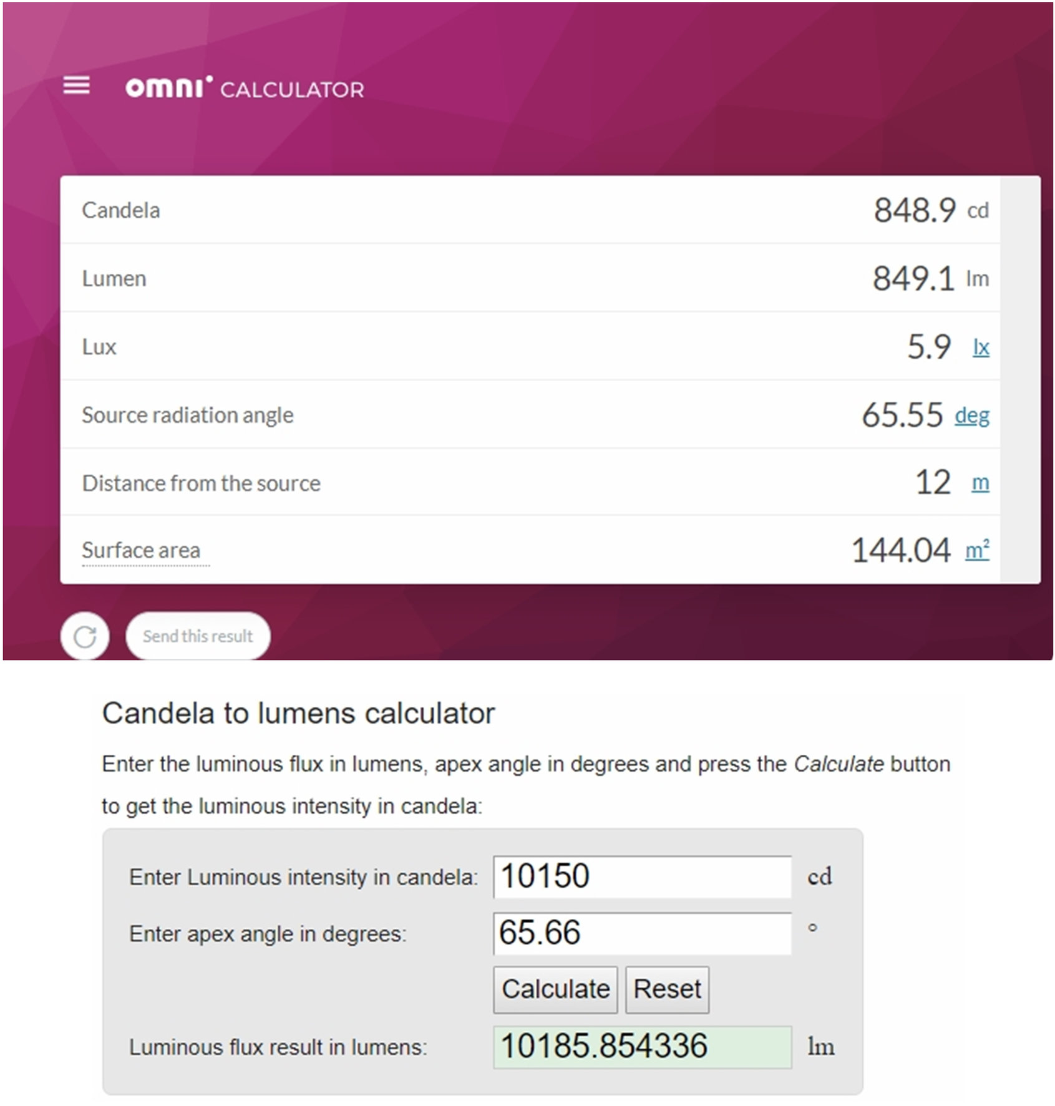Click the apex angle input showing 65.66

tap(641, 933)
